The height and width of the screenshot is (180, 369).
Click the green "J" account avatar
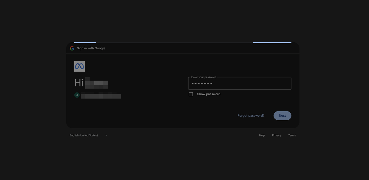tap(77, 95)
